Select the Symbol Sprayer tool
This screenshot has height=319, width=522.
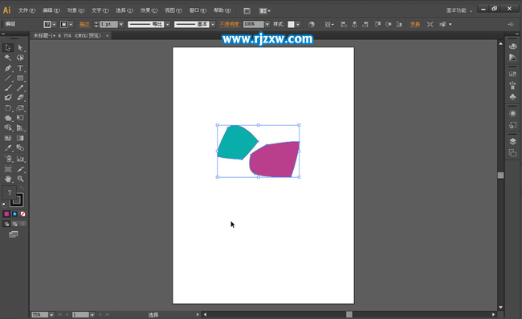8,159
